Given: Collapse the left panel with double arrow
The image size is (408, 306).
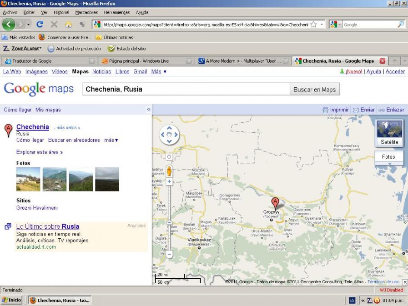Looking at the screenshot, I should click(148, 110).
